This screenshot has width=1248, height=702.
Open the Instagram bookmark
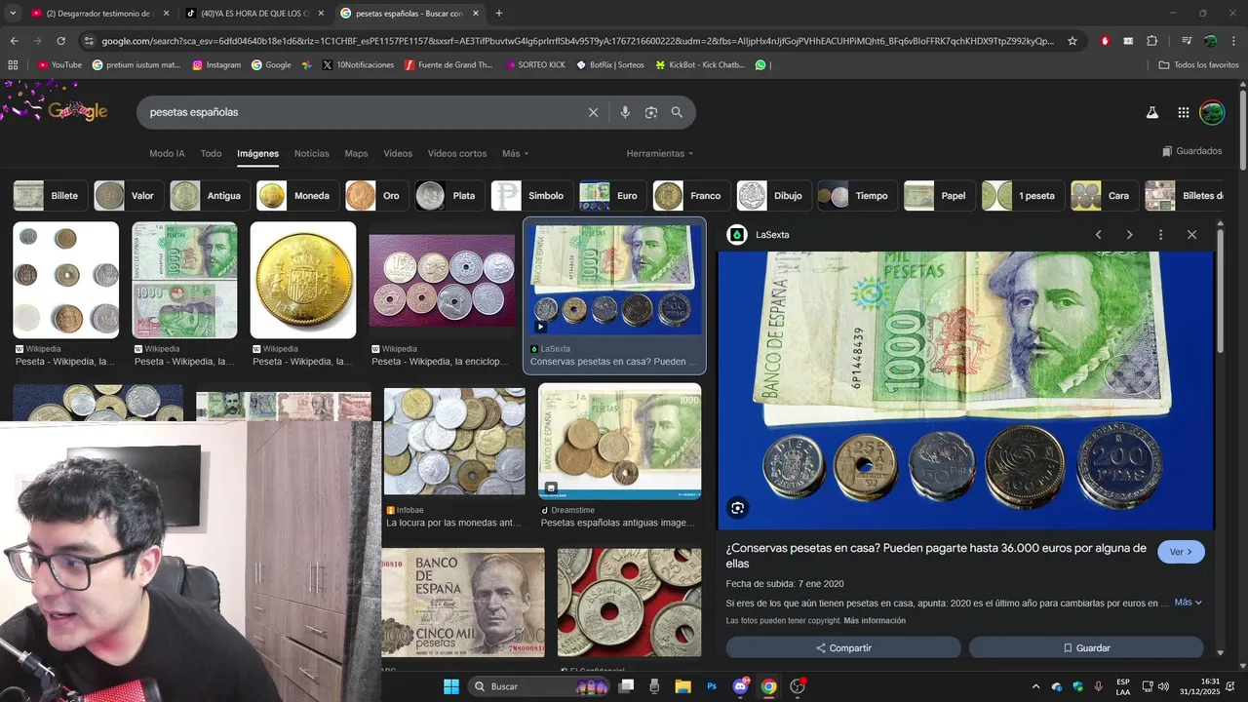(x=216, y=65)
